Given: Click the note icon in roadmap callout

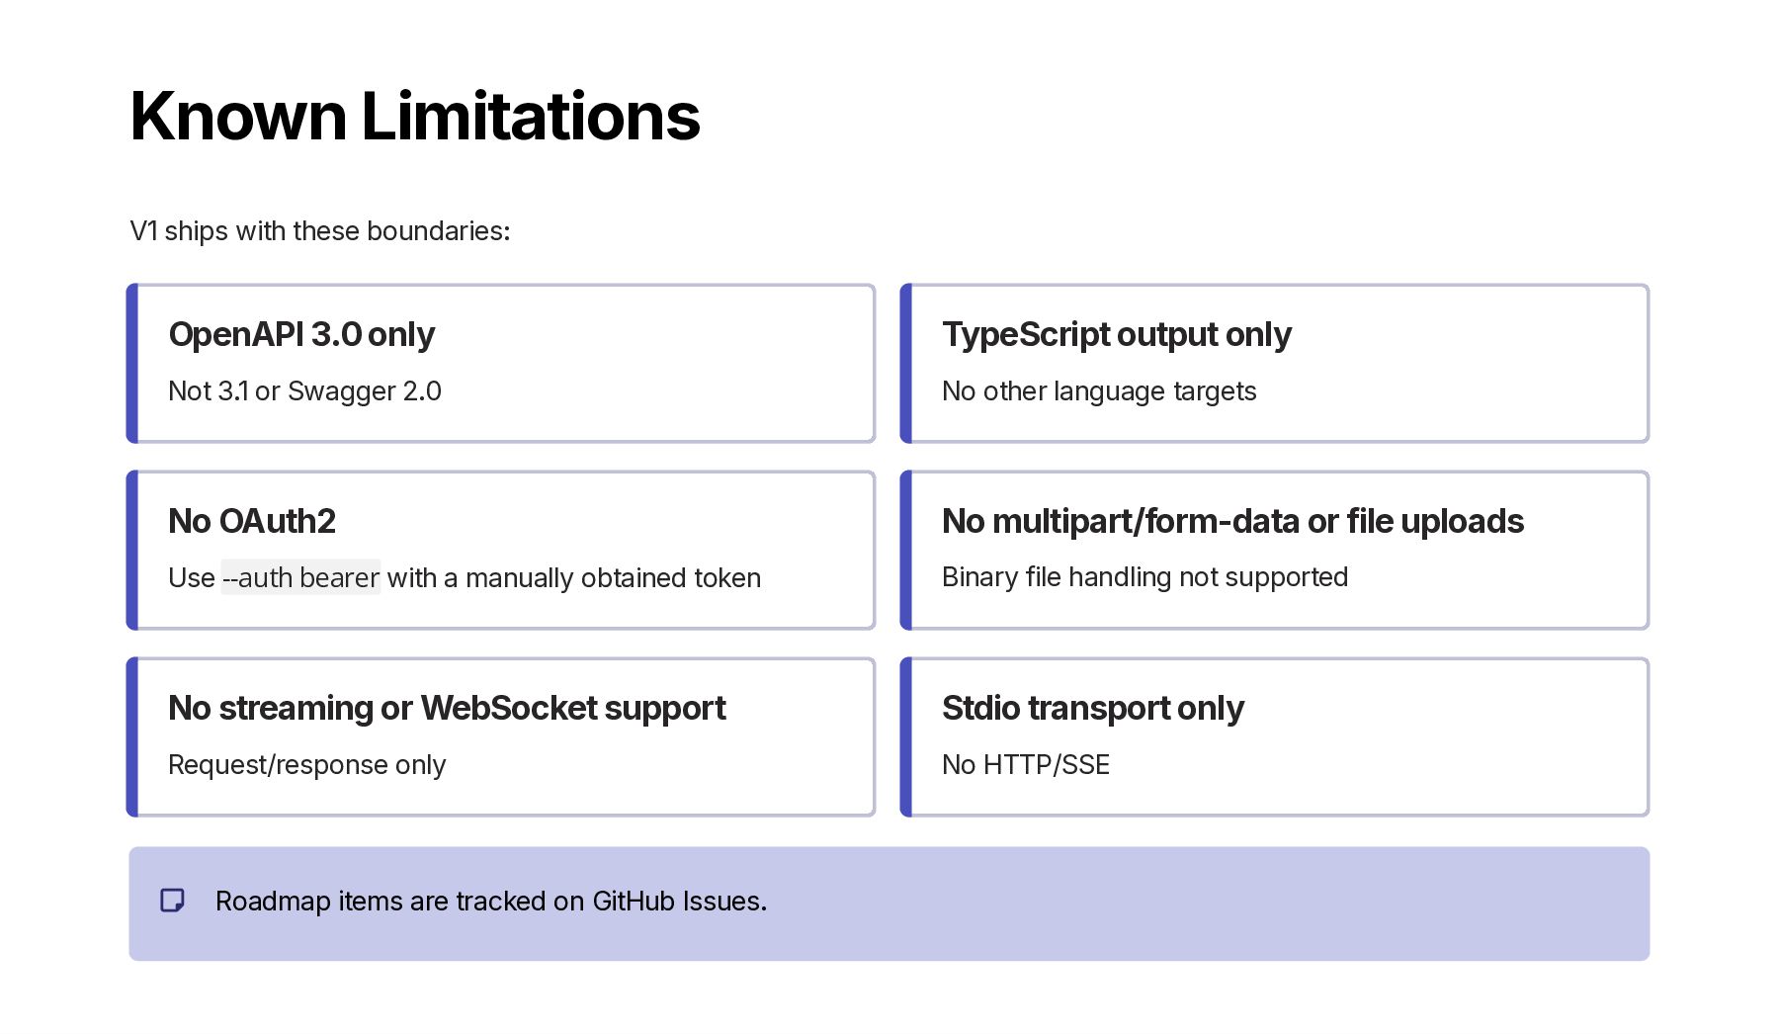Looking at the screenshot, I should (172, 901).
